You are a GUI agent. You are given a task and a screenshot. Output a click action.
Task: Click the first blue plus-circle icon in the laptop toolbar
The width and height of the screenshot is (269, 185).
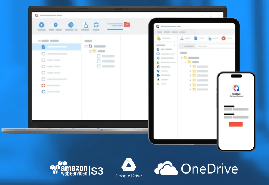pyautogui.click(x=41, y=25)
